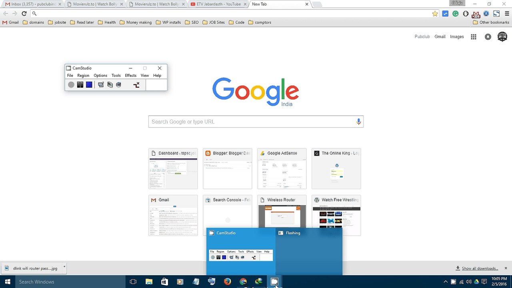View Google notifications bell
Viewport: 512px width, 288px height.
488,37
